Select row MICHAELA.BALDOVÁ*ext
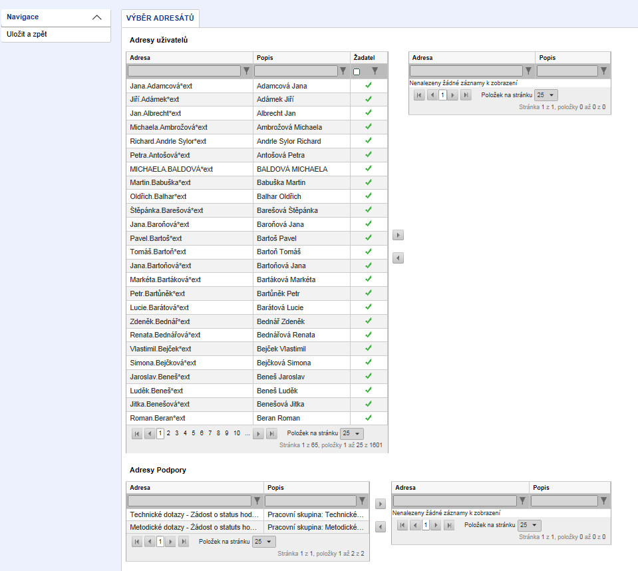This screenshot has width=638, height=571. coord(257,169)
